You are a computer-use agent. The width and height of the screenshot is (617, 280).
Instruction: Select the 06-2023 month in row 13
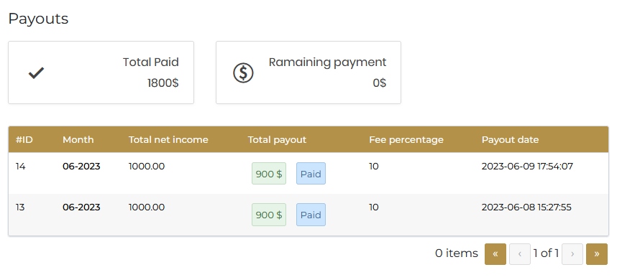point(81,207)
